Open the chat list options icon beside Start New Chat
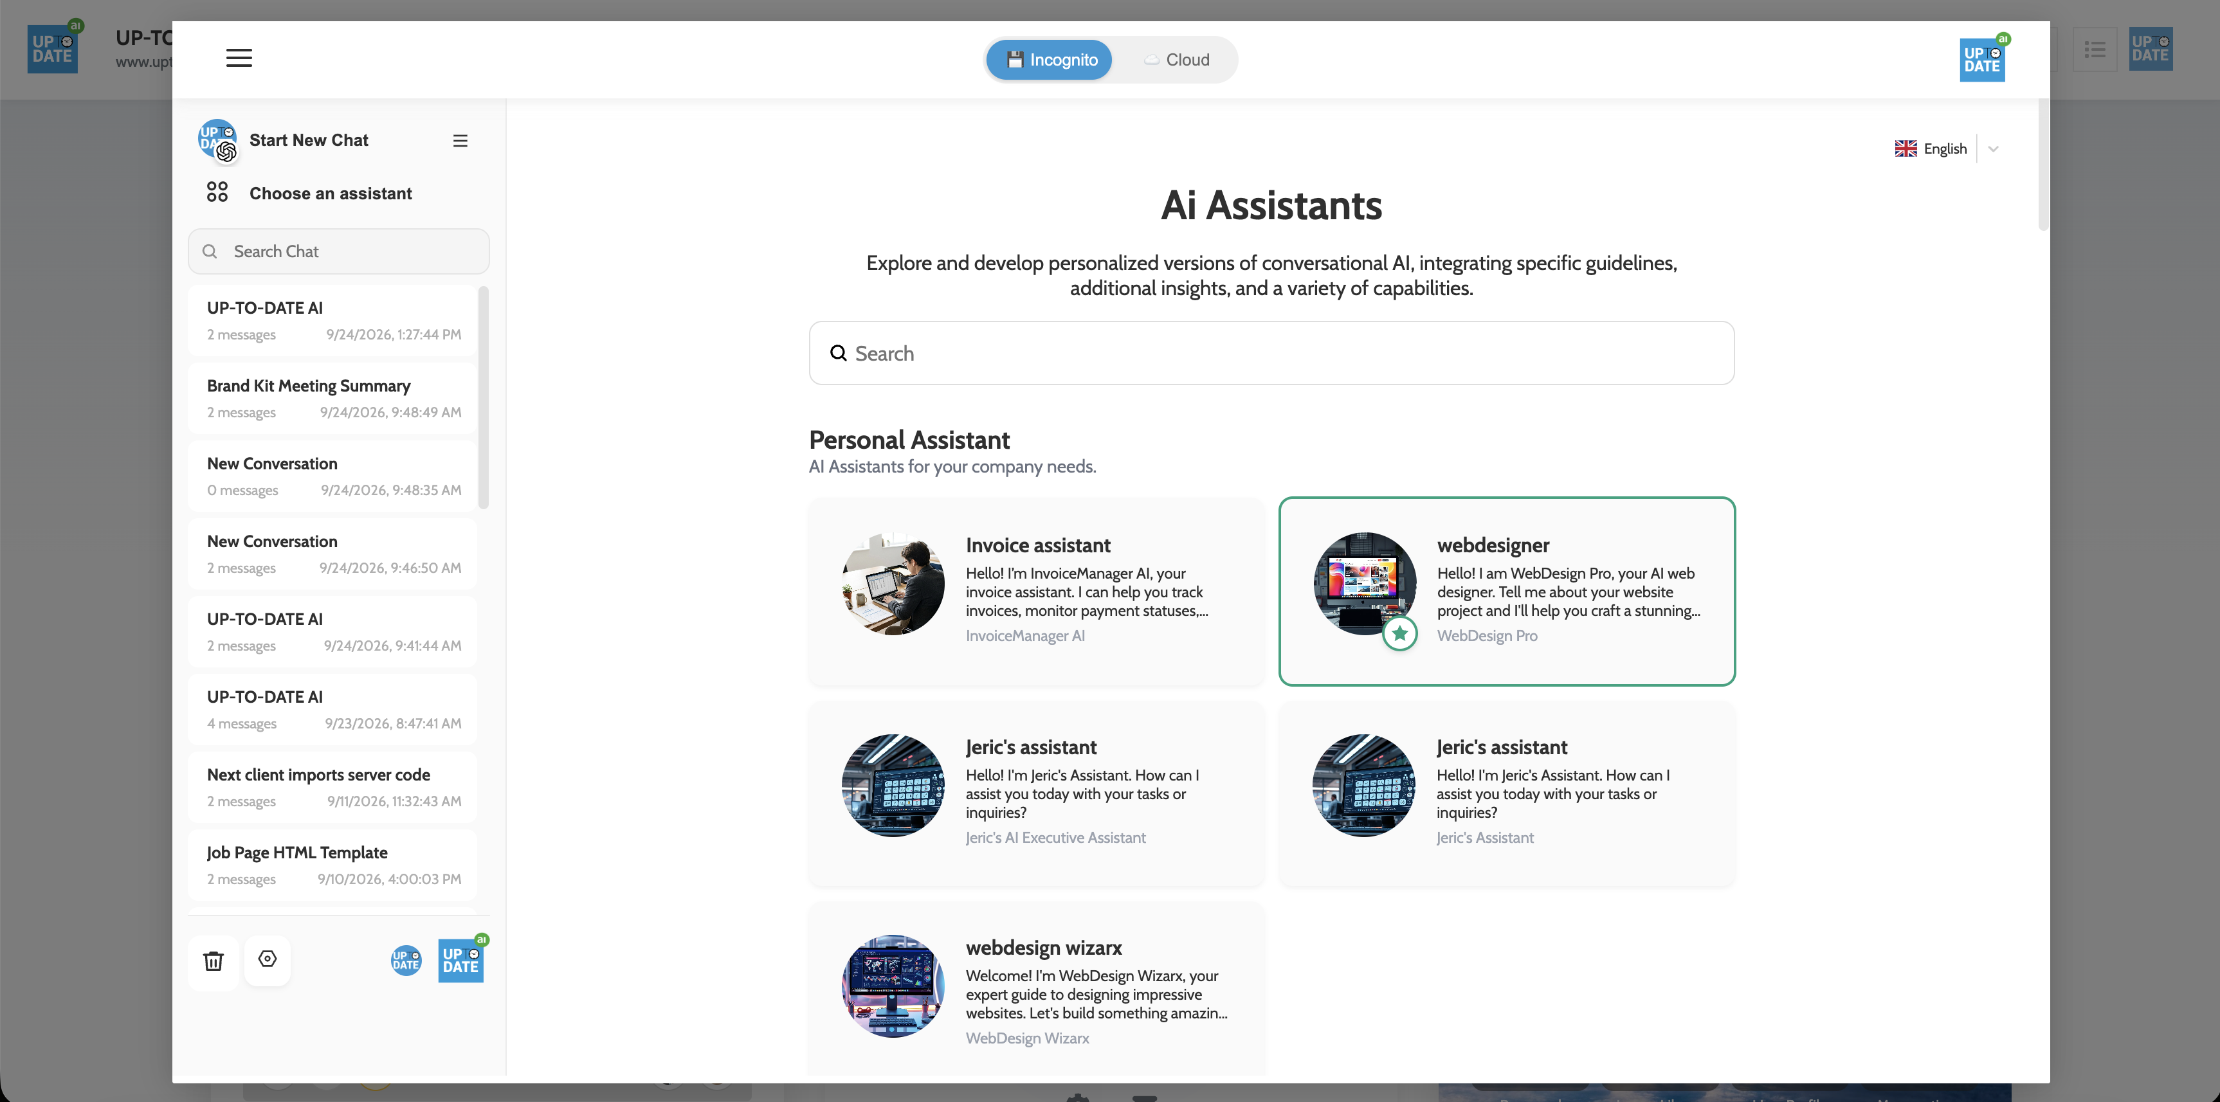This screenshot has width=2220, height=1102. [x=460, y=140]
